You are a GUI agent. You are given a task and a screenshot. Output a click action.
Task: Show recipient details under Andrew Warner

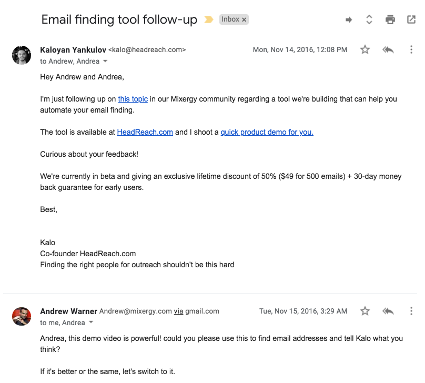tap(90, 322)
